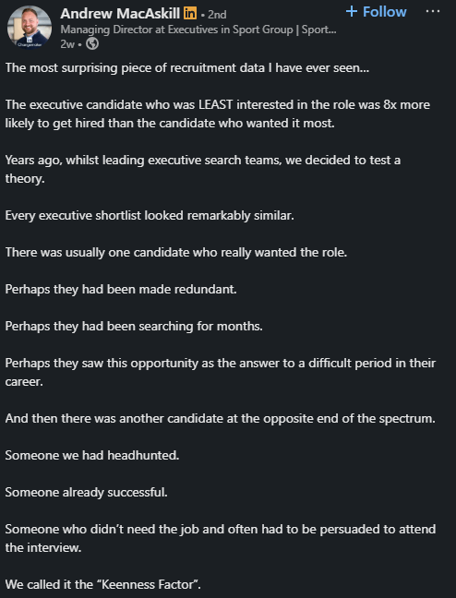Click the 2w post timestamp
The height and width of the screenshot is (598, 456).
click(x=66, y=44)
